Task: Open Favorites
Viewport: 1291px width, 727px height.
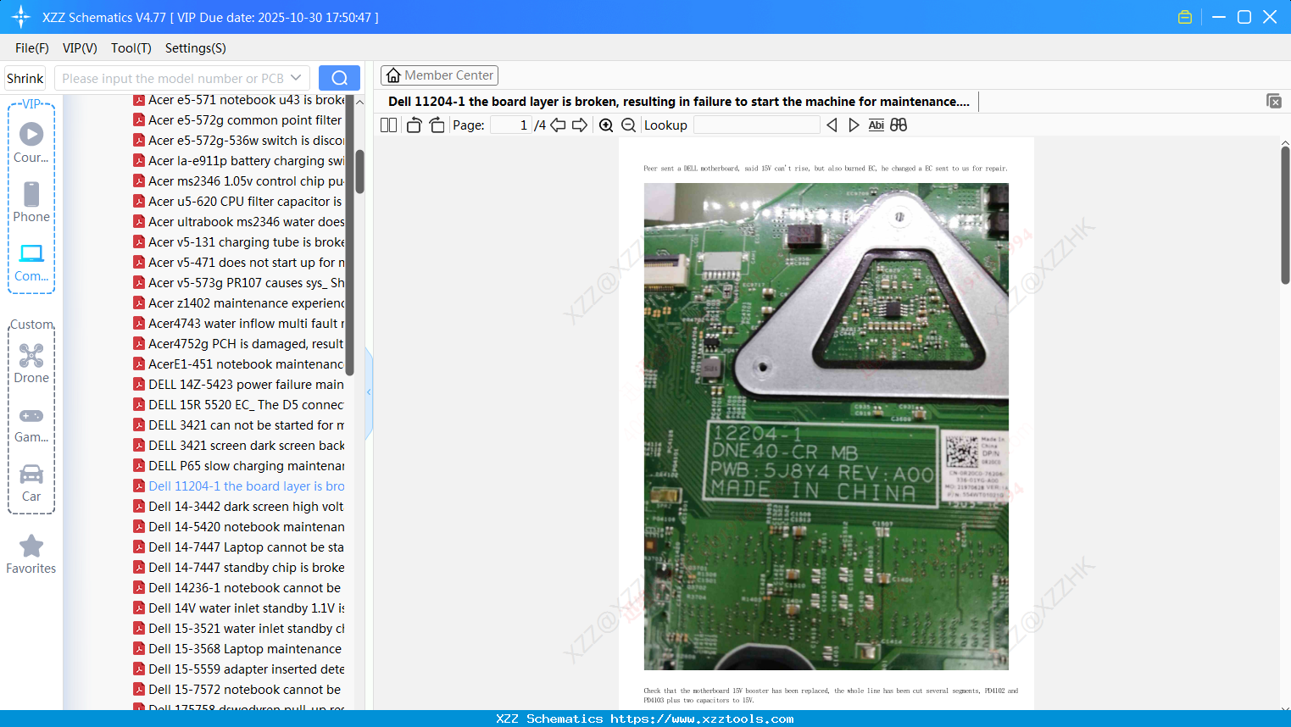Action: click(x=31, y=555)
